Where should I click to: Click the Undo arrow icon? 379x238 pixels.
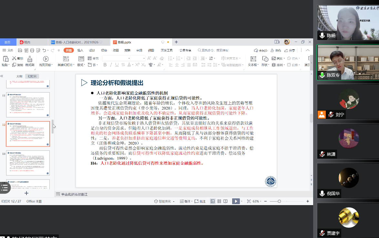tap(44, 50)
